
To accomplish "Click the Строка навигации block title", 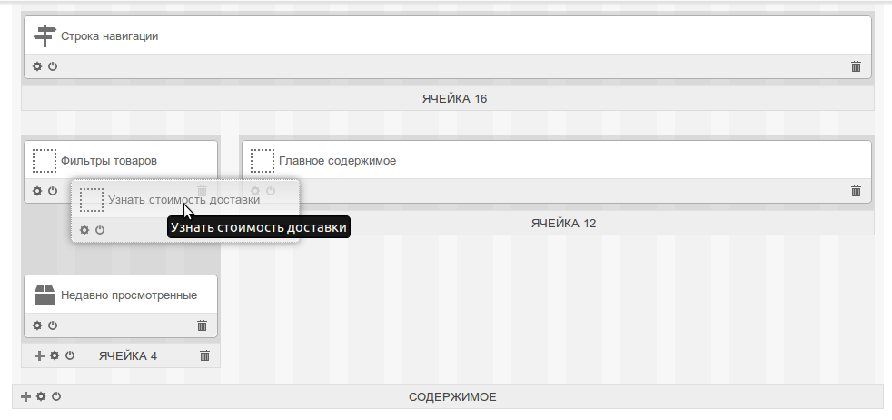I will point(110,36).
